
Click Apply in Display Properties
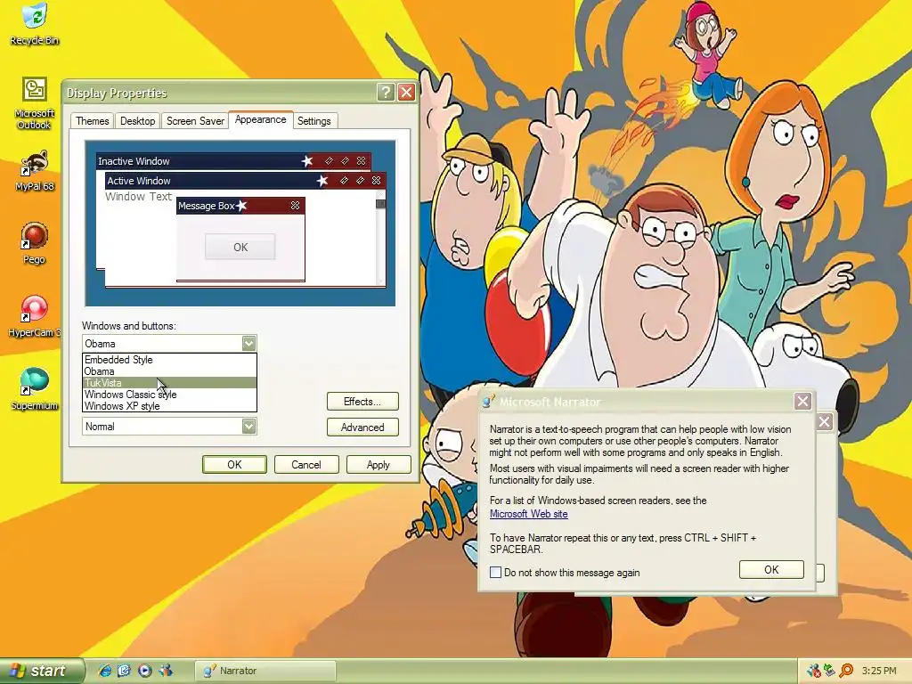coord(378,465)
